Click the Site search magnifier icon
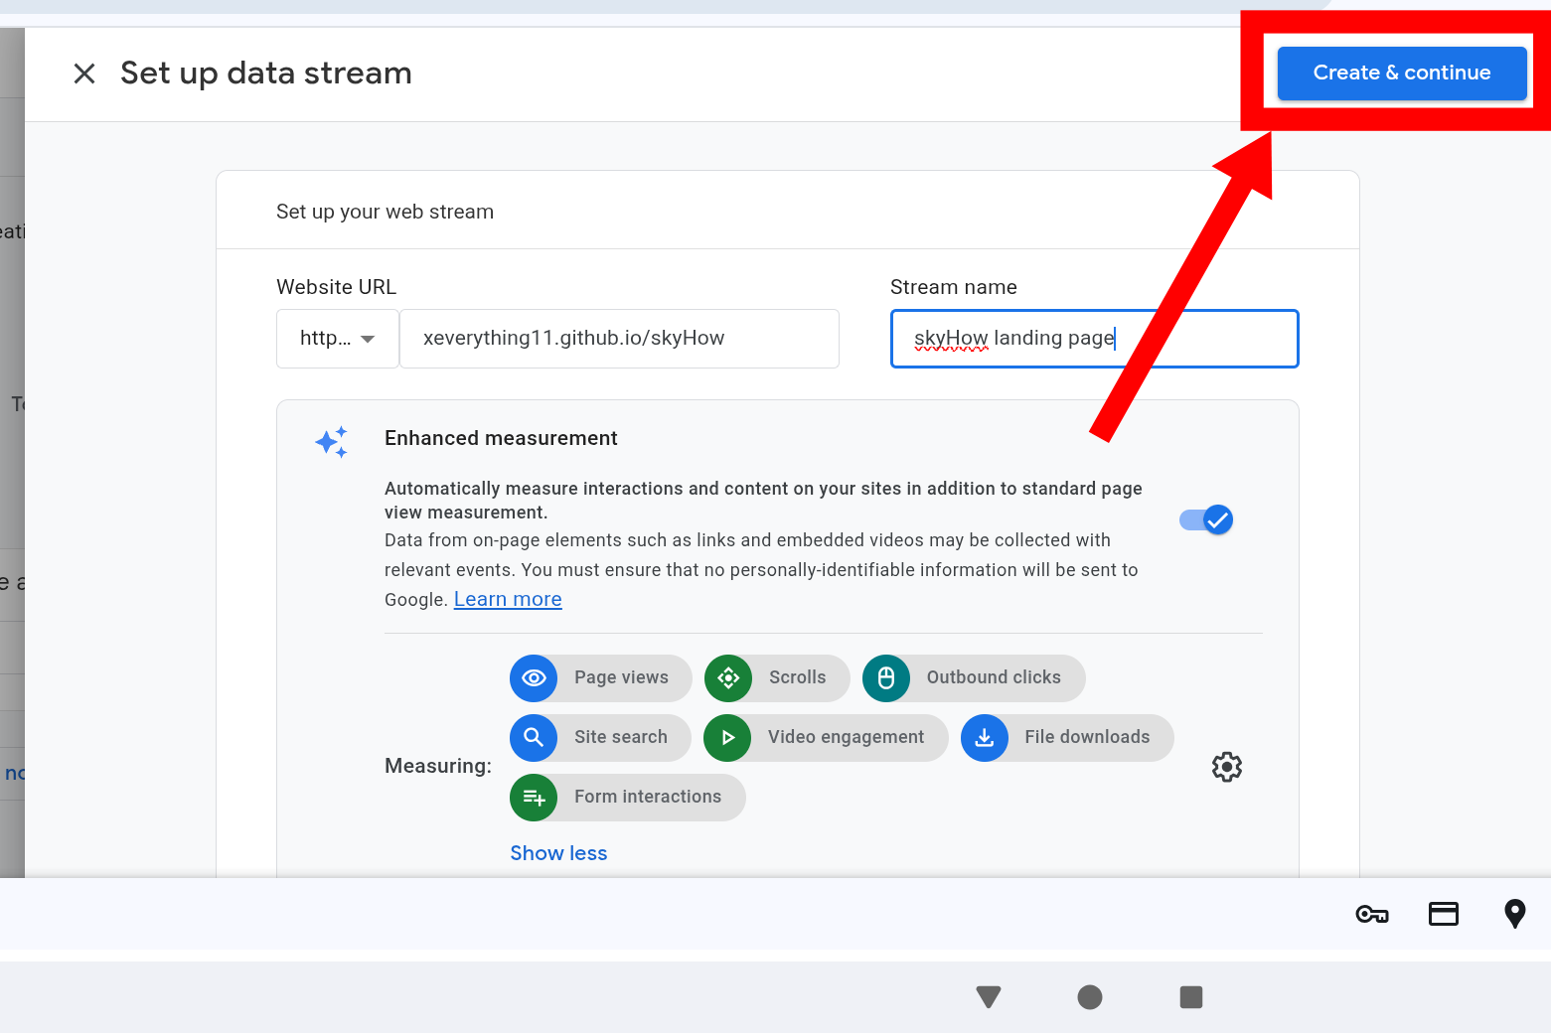Image resolution: width=1551 pixels, height=1033 pixels. (534, 738)
